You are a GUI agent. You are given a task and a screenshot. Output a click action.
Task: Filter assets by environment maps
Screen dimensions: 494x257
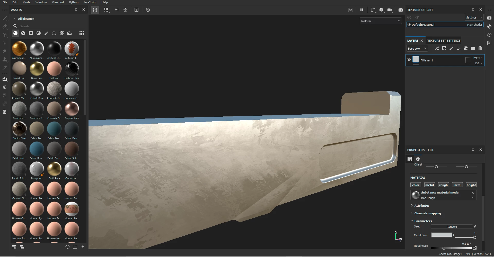69,33
